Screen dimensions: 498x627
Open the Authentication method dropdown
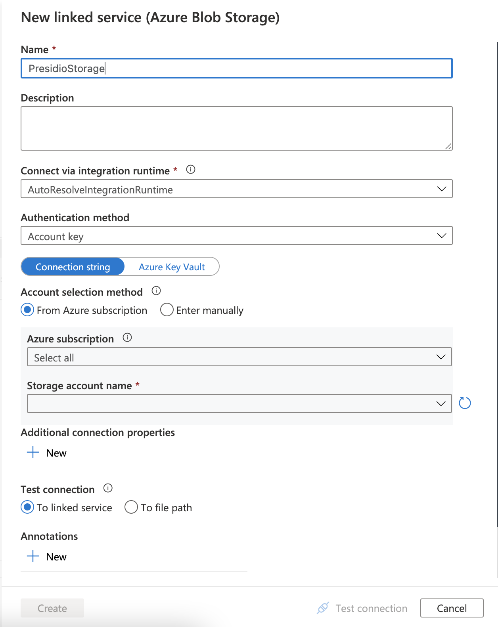pyautogui.click(x=237, y=236)
